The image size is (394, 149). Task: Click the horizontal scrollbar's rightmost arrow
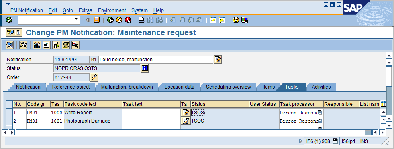click(x=382, y=132)
